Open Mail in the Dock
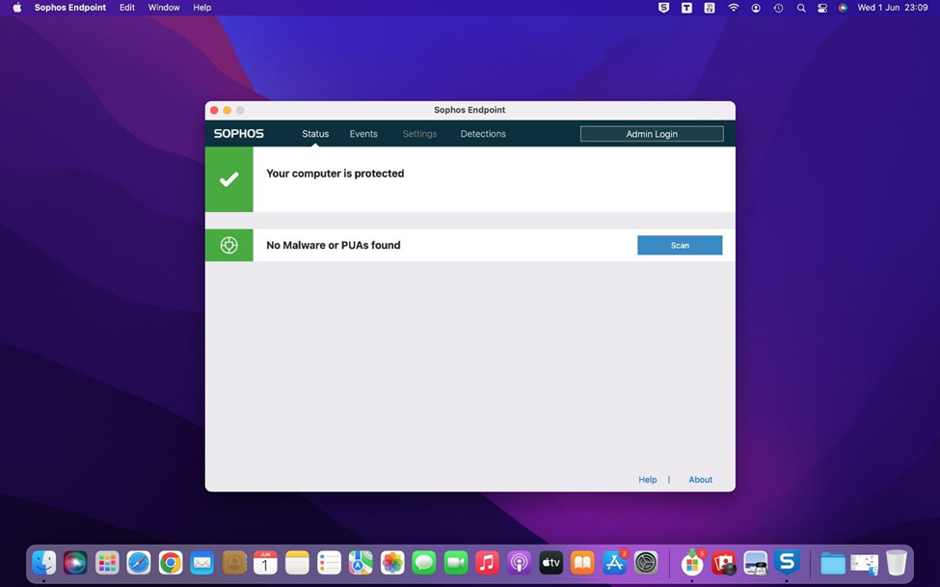This screenshot has width=940, height=587. click(x=202, y=563)
